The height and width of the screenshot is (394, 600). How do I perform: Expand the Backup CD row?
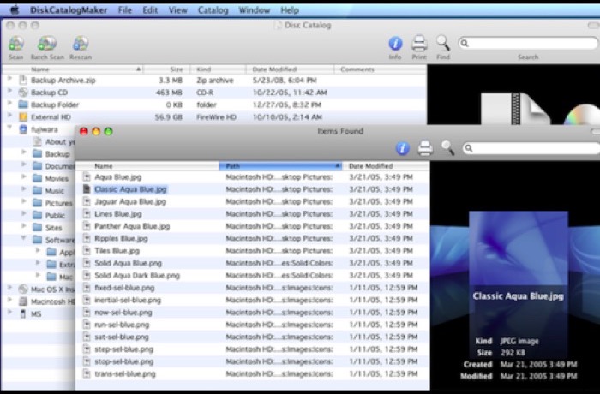[x=9, y=91]
